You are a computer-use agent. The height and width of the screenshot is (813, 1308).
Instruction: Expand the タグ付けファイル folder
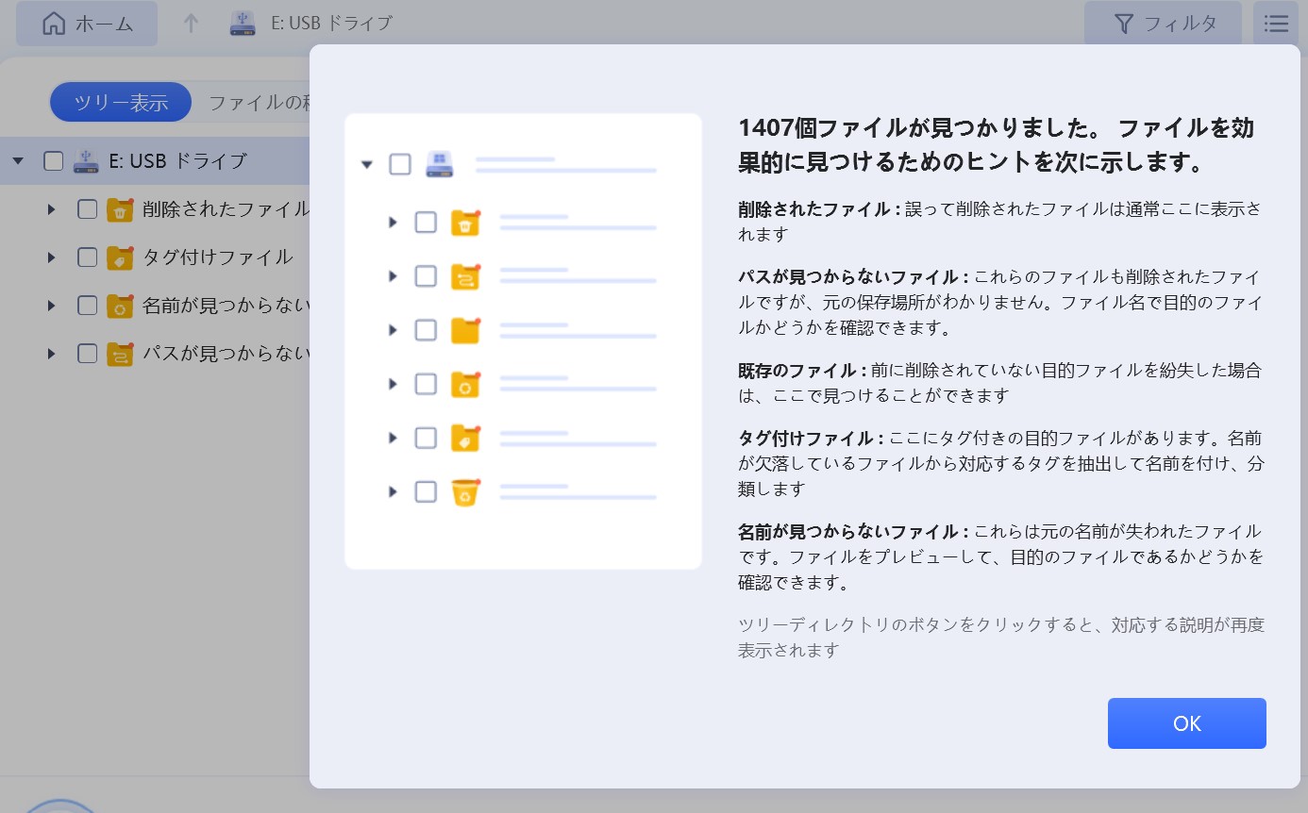[x=52, y=257]
